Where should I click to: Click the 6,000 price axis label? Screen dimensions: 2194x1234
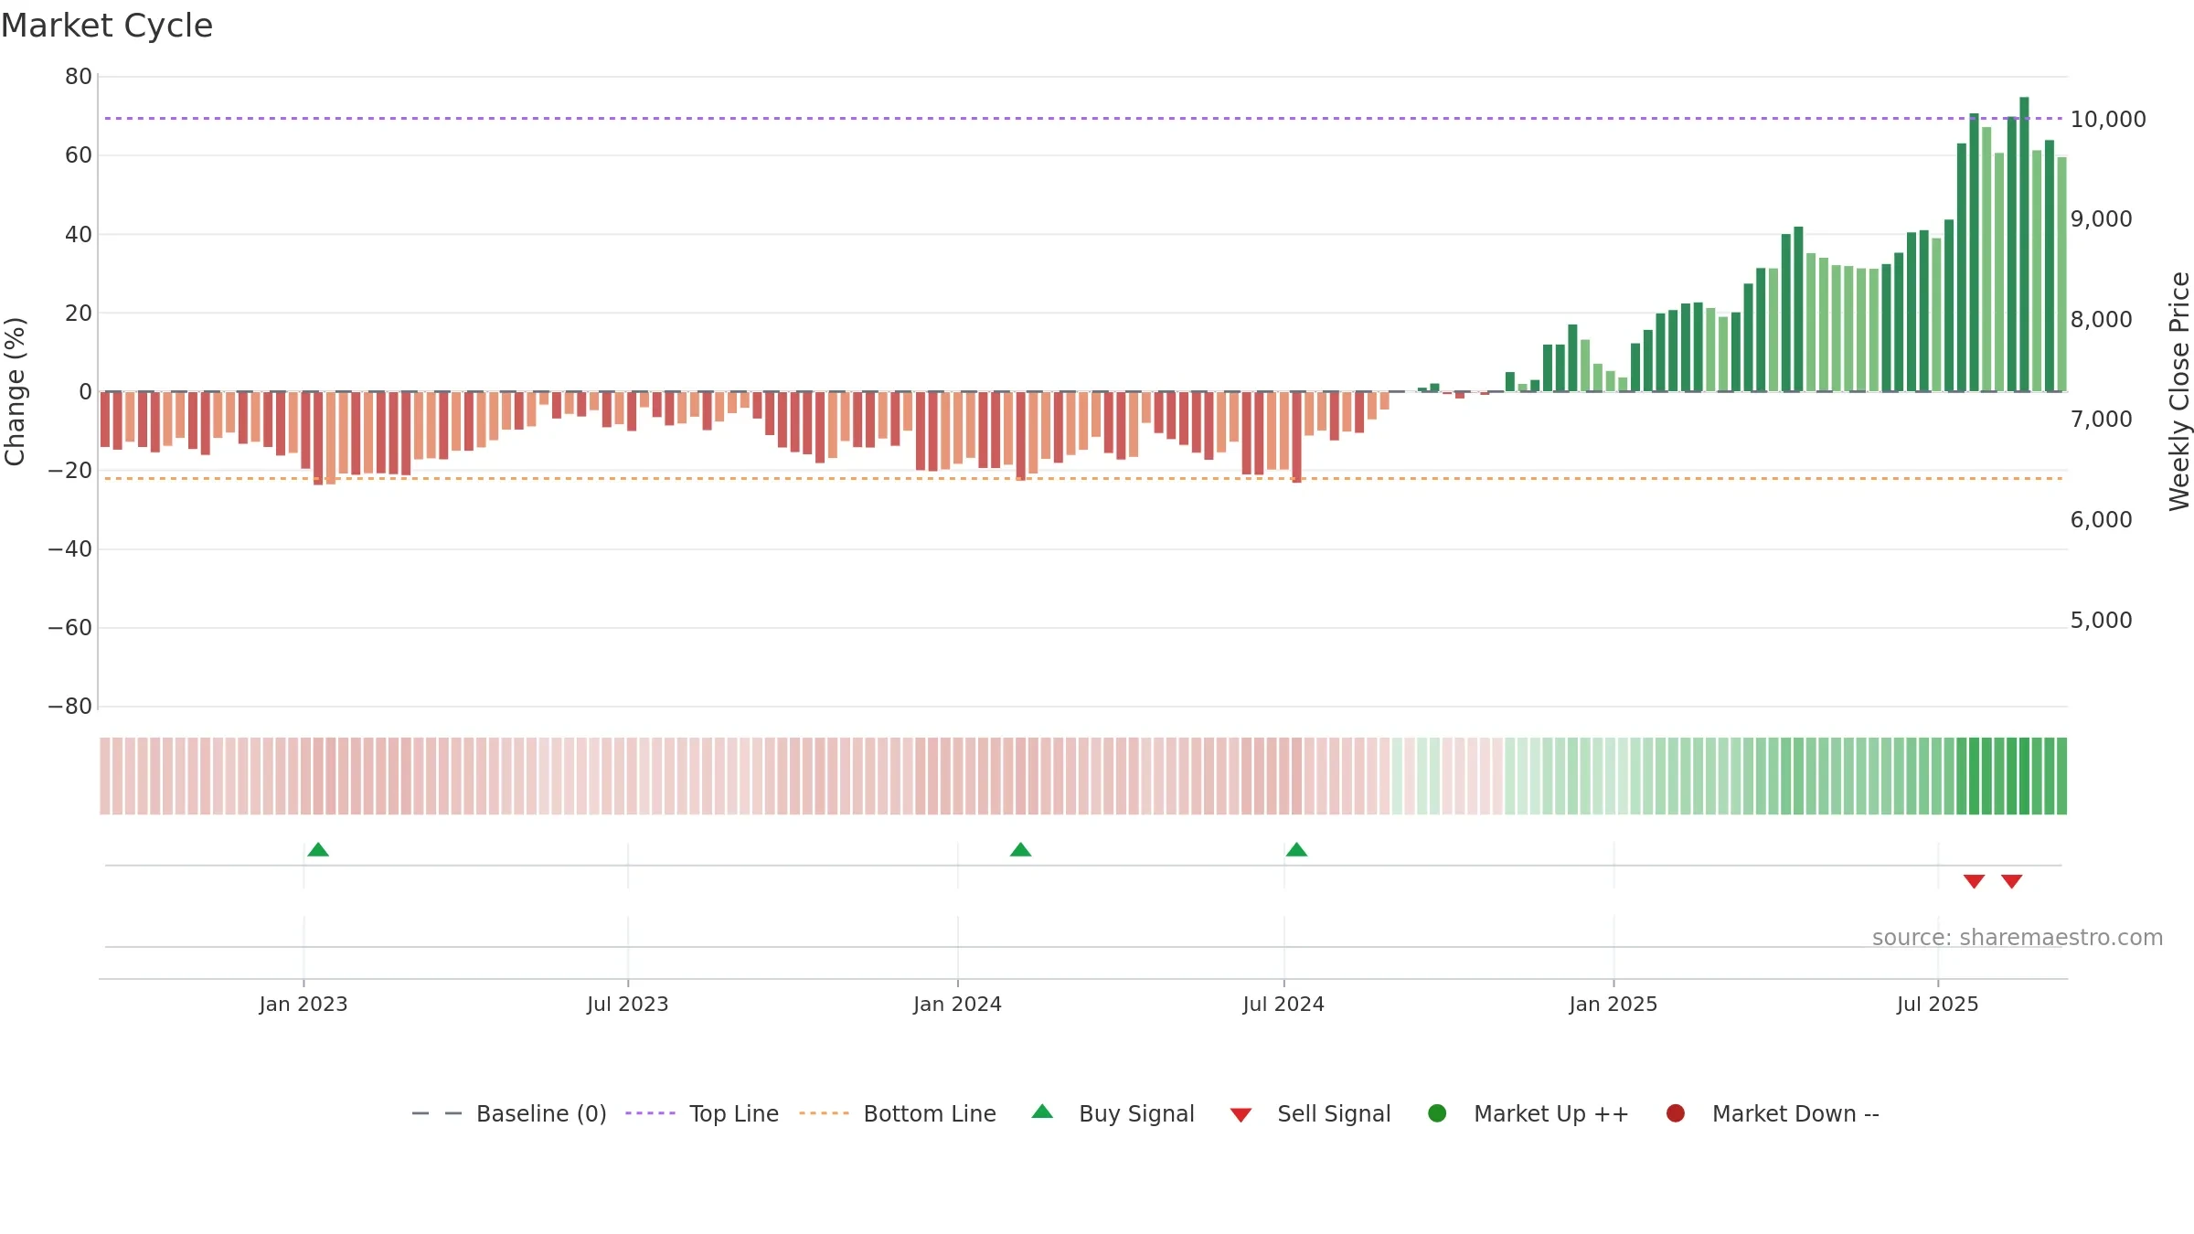2102,520
